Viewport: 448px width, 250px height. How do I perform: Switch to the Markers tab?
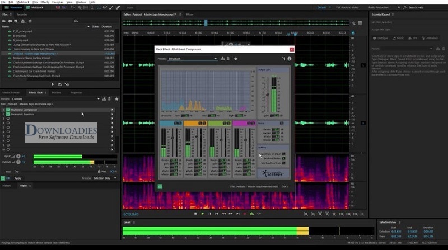(57, 93)
